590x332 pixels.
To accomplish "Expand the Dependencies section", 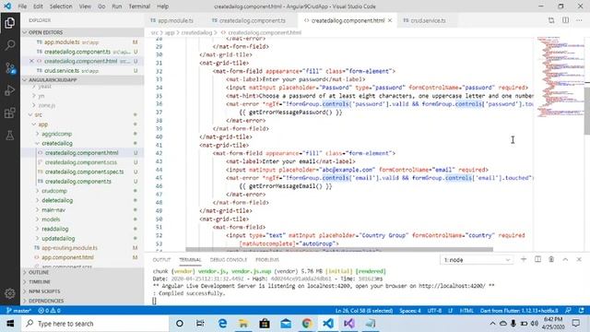I will (82, 301).
